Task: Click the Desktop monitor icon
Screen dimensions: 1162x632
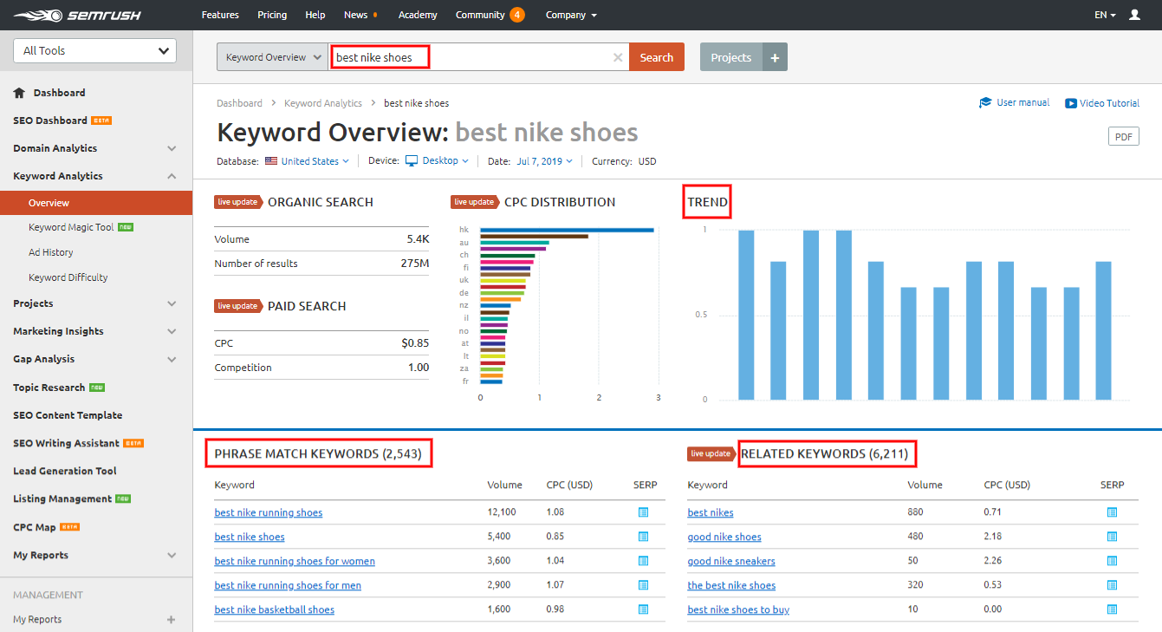Action: pos(412,161)
